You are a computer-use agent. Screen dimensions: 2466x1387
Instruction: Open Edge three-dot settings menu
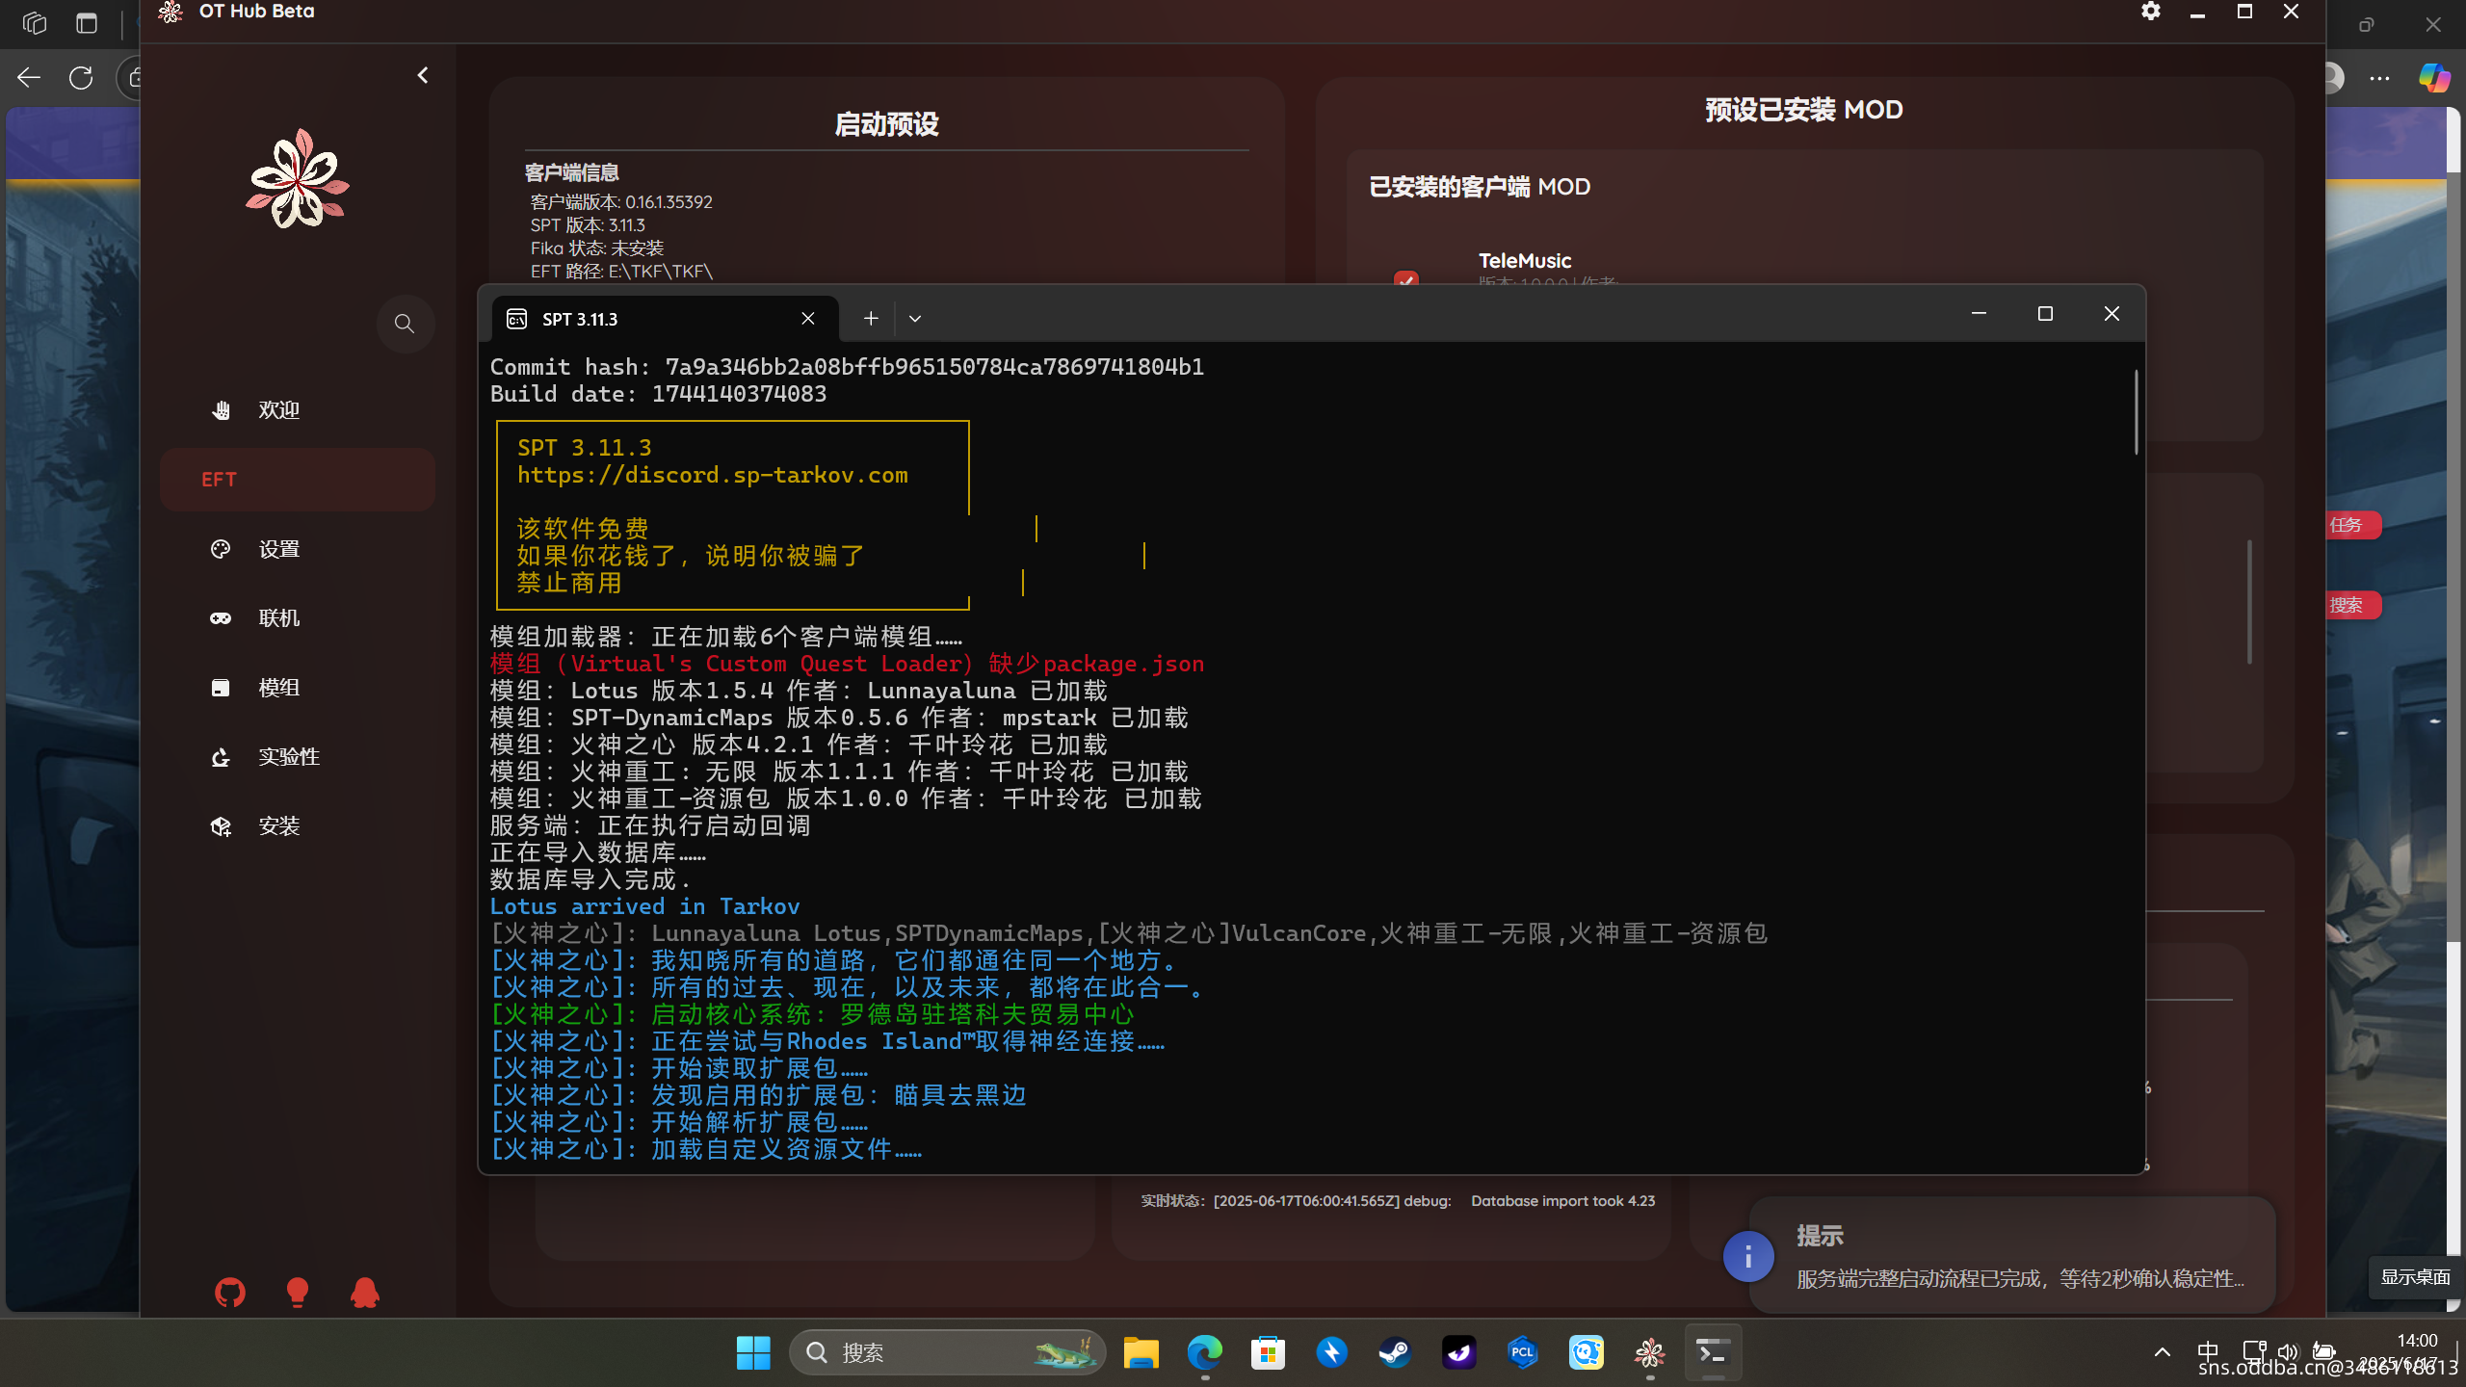(2379, 78)
